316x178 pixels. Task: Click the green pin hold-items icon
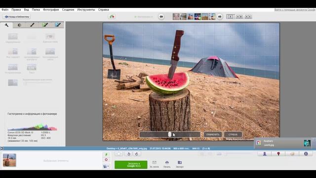tap(106, 154)
